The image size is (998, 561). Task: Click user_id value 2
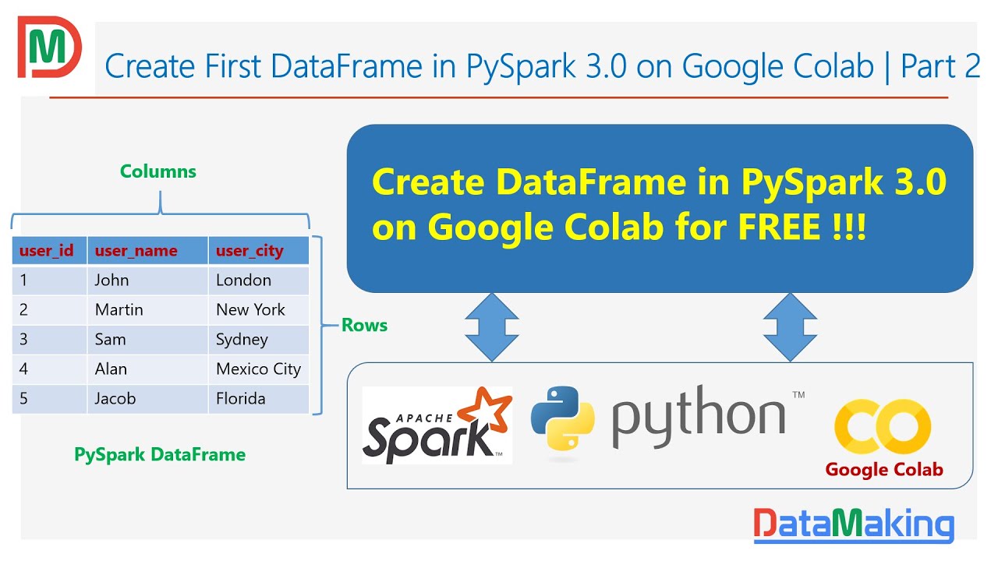(50, 310)
